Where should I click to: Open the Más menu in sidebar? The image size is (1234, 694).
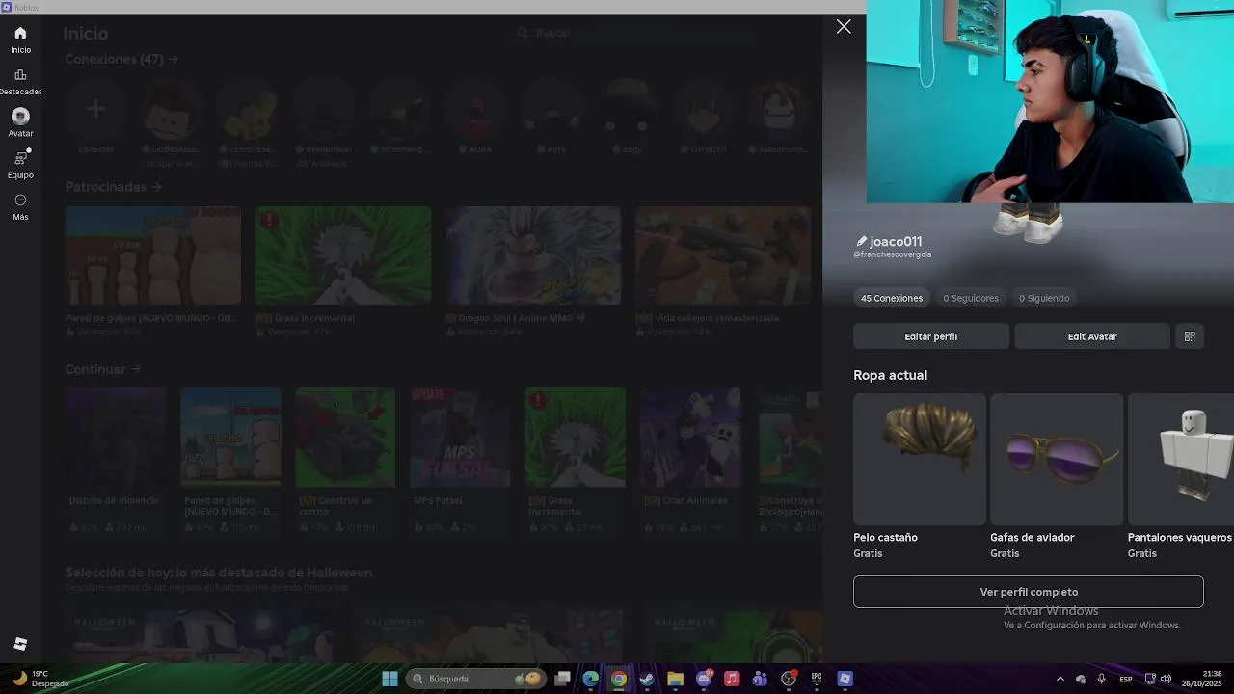click(x=20, y=206)
